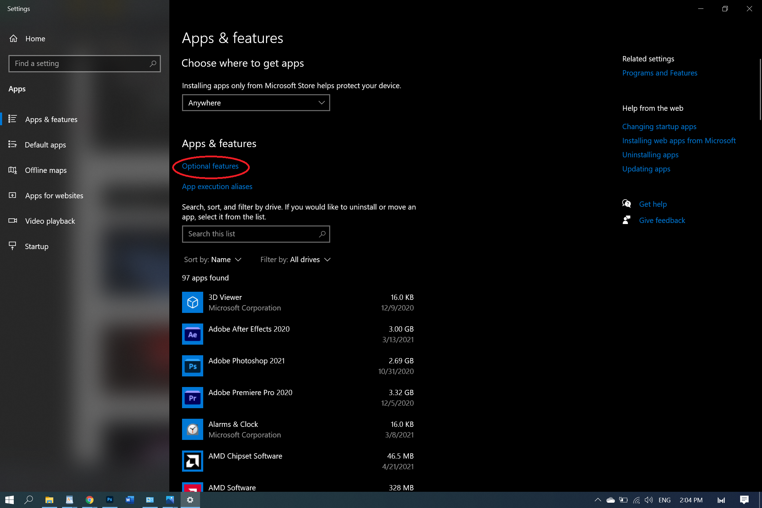Open File Explorer from taskbar

click(x=49, y=500)
